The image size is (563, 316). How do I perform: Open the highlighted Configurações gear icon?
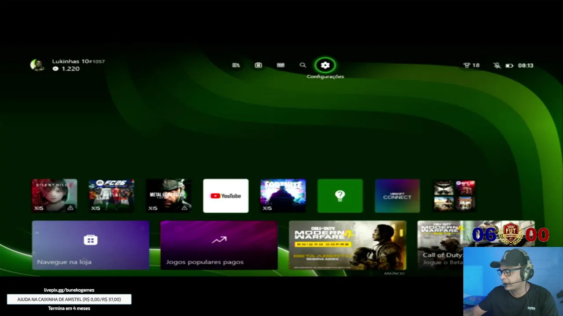(x=325, y=65)
